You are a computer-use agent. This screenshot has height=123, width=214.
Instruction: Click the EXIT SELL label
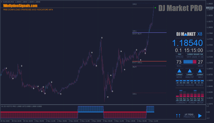(x=137, y=63)
